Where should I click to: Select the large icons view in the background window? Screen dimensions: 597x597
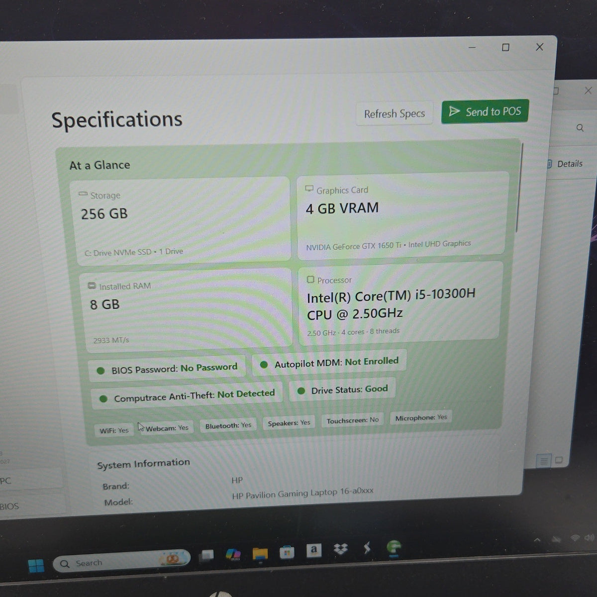559,460
